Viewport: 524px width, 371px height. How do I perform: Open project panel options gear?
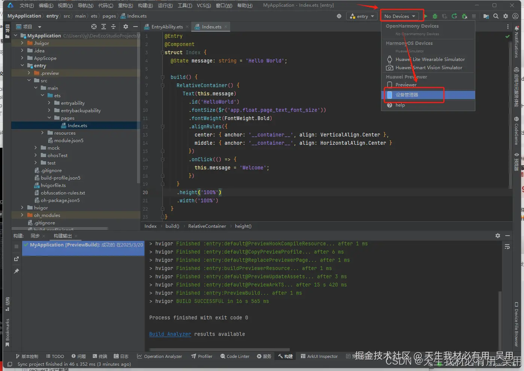[x=126, y=27]
